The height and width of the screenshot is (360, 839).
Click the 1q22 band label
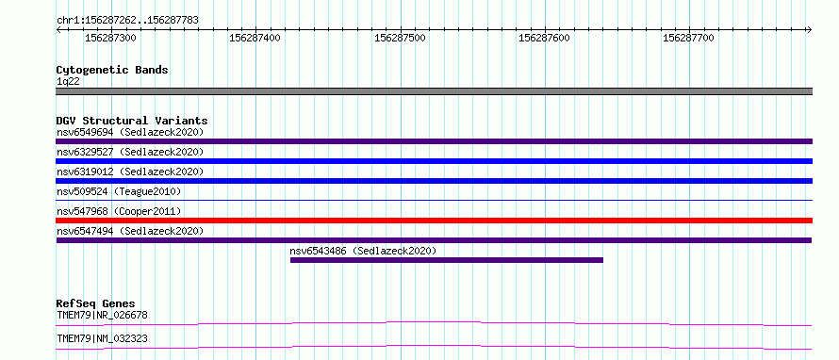pyautogui.click(x=68, y=81)
